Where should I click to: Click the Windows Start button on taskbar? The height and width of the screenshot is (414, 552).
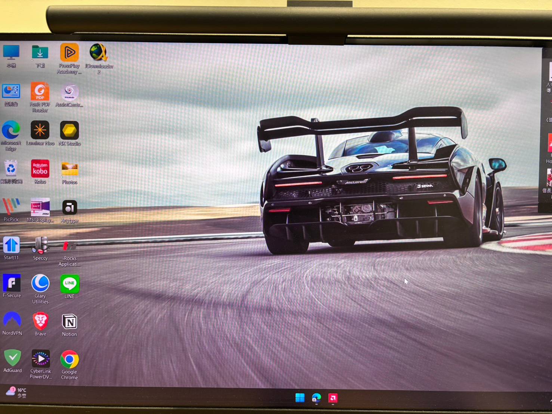click(300, 398)
